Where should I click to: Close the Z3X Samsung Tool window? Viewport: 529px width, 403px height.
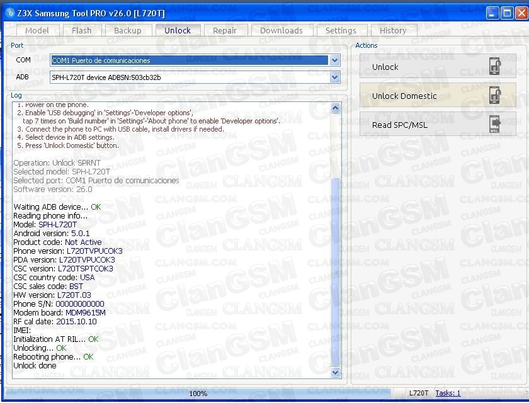522,13
